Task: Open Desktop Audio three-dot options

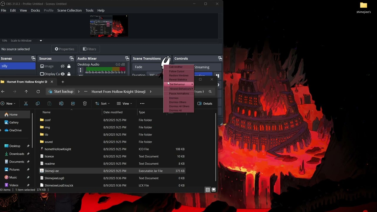Action: (80, 70)
